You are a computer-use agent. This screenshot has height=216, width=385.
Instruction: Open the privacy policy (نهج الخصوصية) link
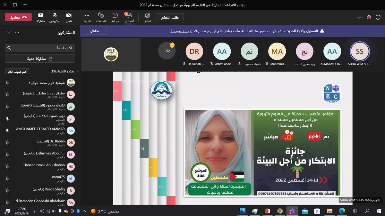[x=181, y=31]
